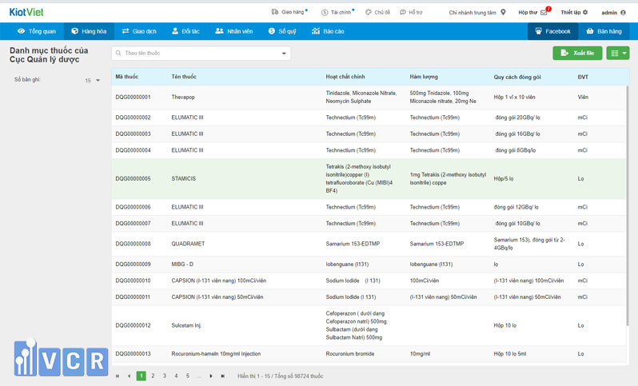Select pagination page 4
This screenshot has width=638, height=386.
[176, 376]
